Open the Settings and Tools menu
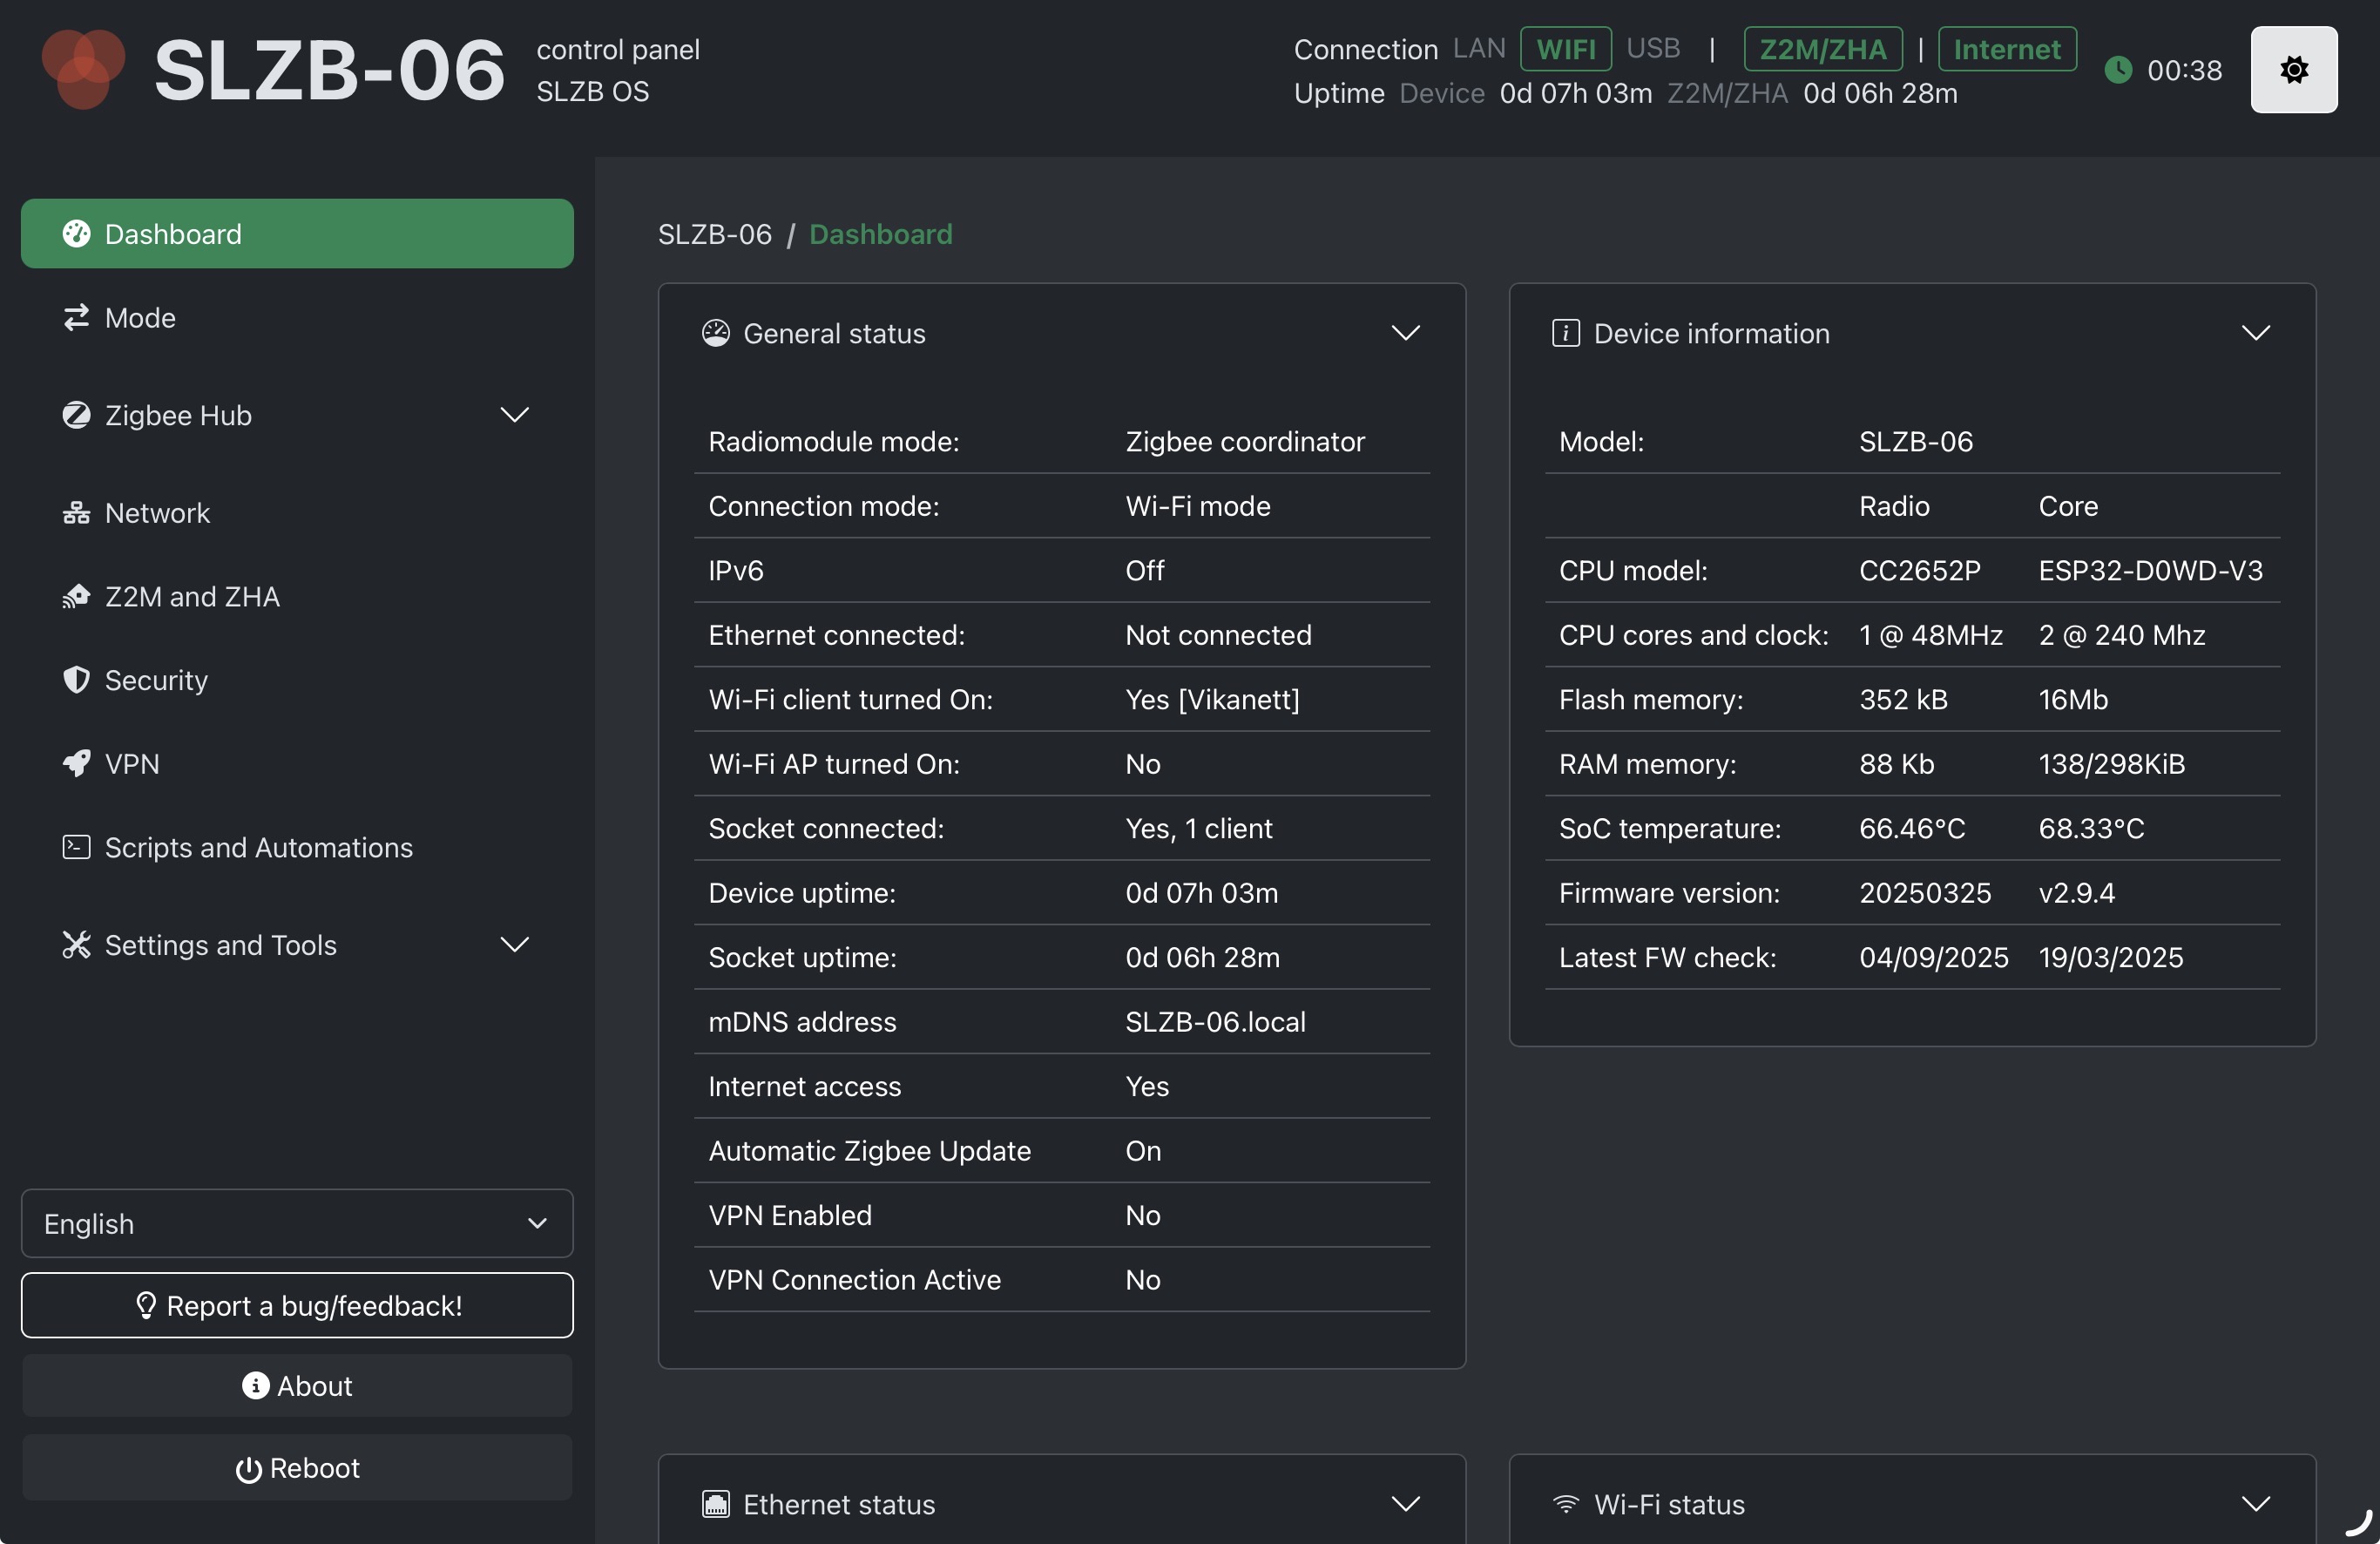This screenshot has width=2380, height=1544. click(221, 945)
